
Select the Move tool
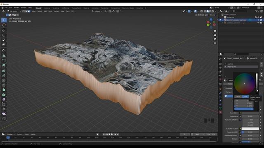(x=4, y=30)
